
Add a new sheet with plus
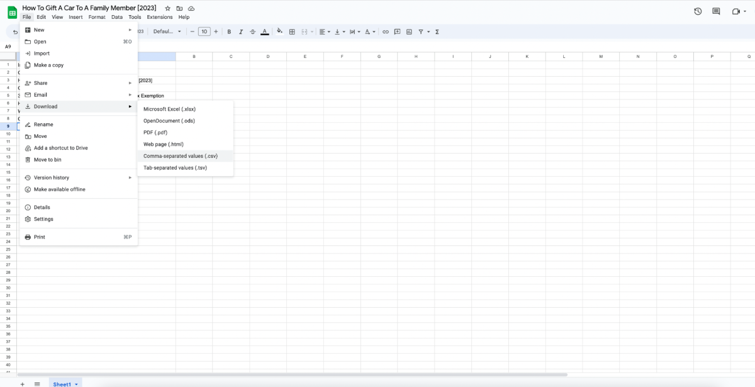coord(23,383)
